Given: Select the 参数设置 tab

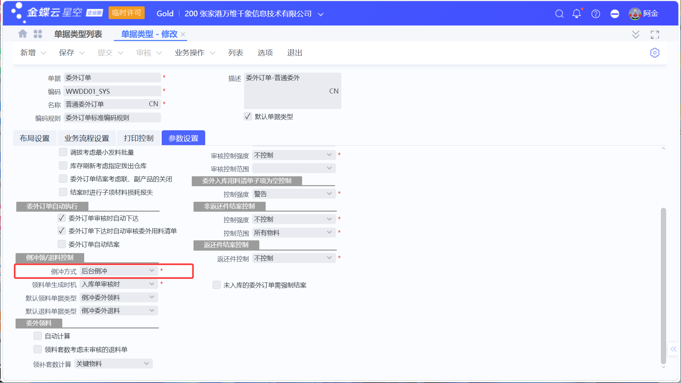Looking at the screenshot, I should click(x=183, y=138).
